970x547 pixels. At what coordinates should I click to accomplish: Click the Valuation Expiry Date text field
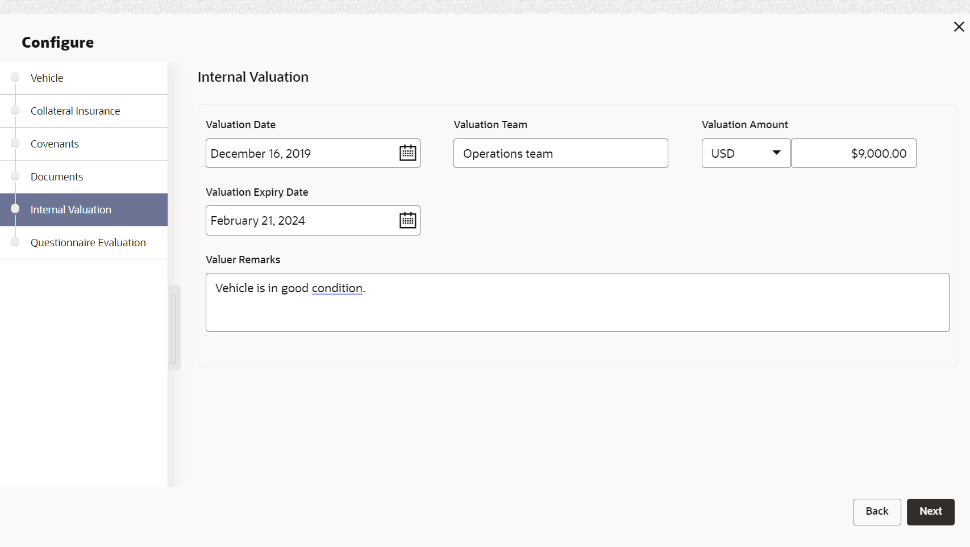tap(301, 220)
